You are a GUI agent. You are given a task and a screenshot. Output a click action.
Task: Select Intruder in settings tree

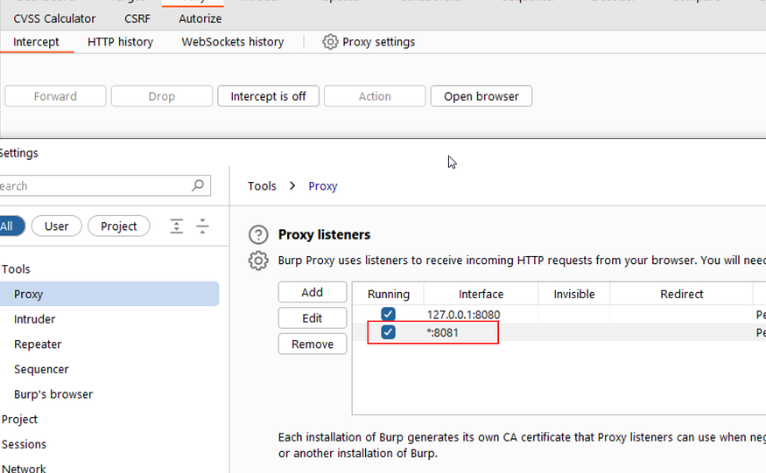point(34,319)
